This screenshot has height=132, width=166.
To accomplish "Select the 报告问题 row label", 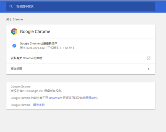I will pyautogui.click(x=16, y=69).
